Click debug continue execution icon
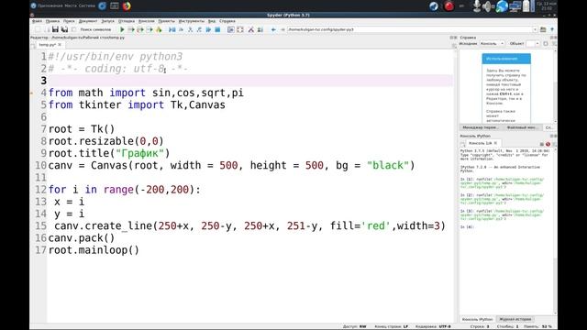Viewport: 587px width, 330px height. click(x=208, y=29)
